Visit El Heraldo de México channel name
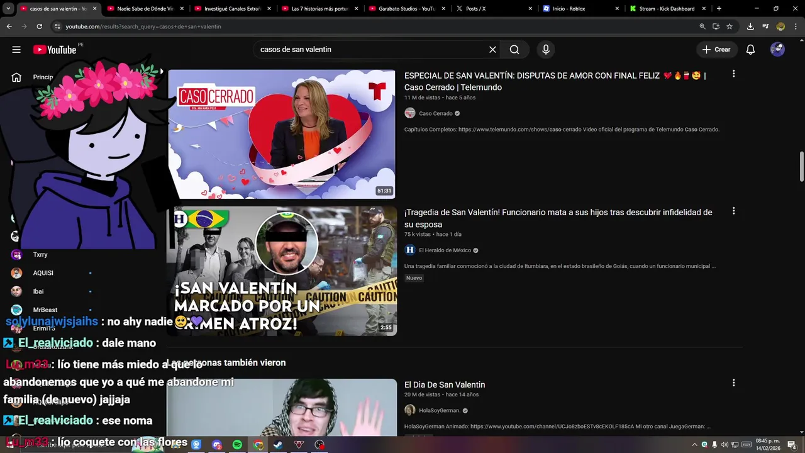The height and width of the screenshot is (453, 805). (445, 250)
